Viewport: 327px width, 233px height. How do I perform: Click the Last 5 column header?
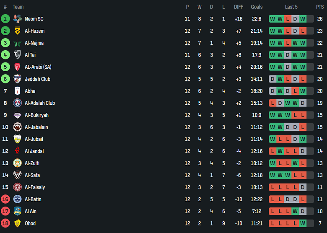tap(291, 7)
